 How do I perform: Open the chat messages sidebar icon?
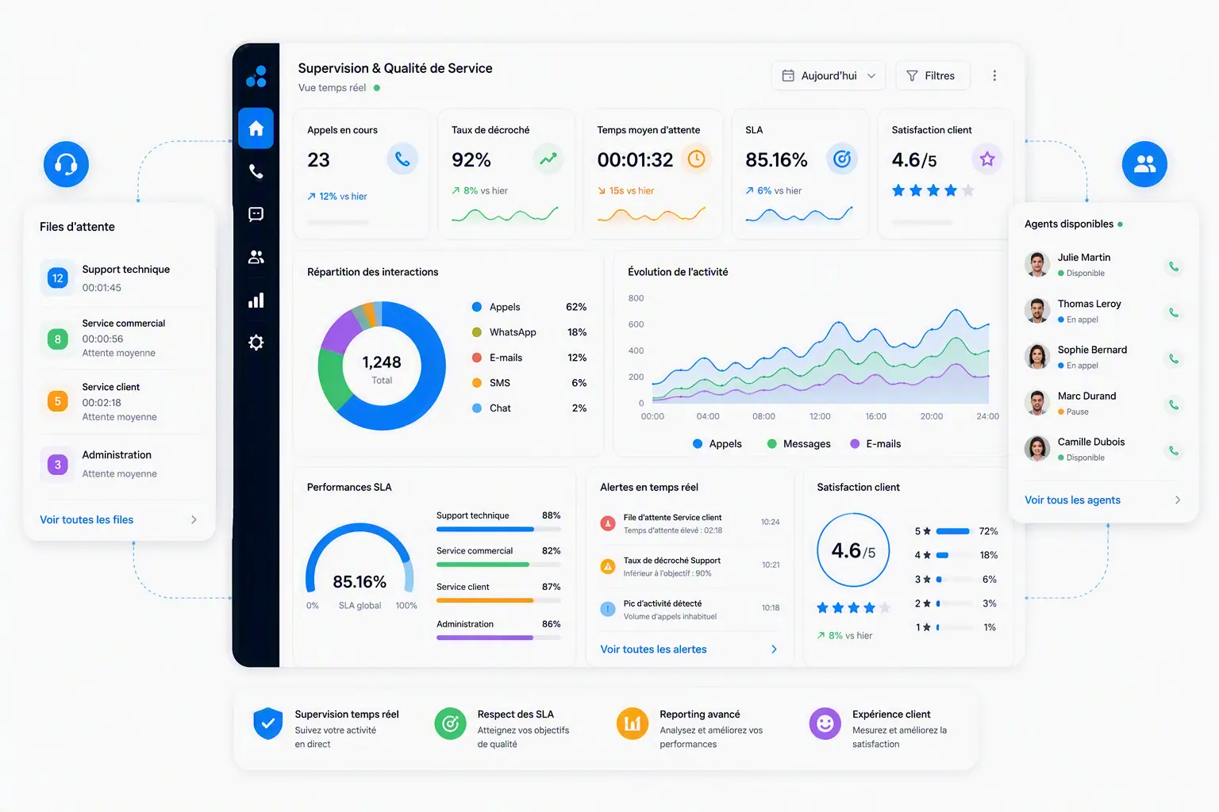coord(256,214)
